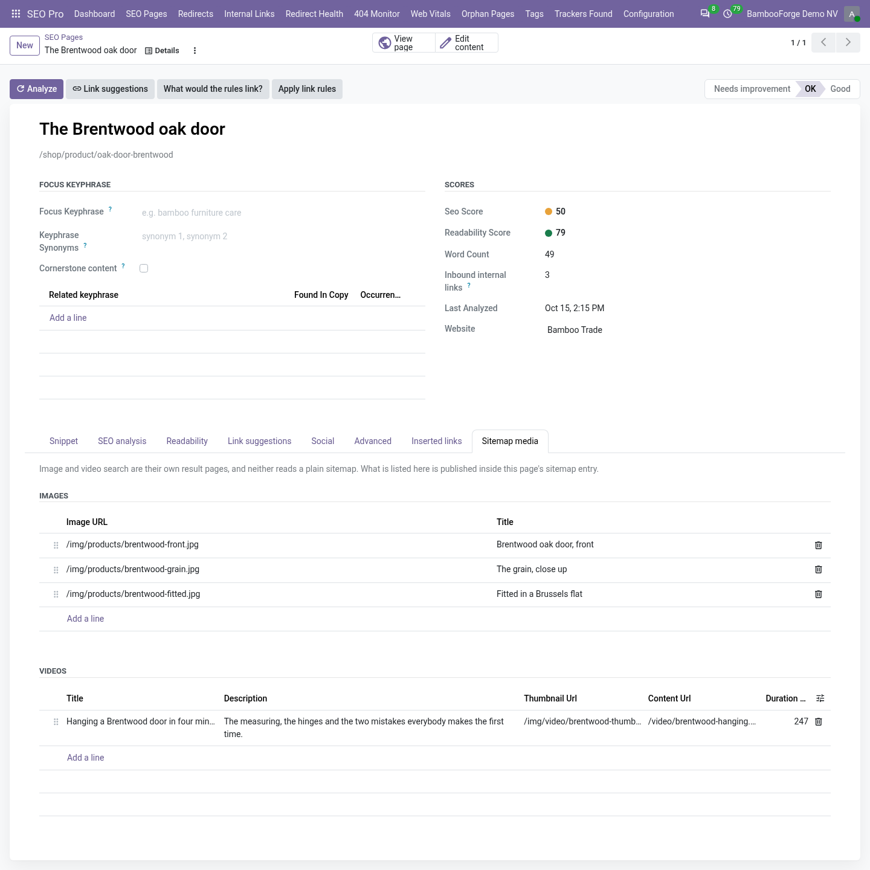
Task: Switch to the SEO analysis tab
Action: [122, 441]
